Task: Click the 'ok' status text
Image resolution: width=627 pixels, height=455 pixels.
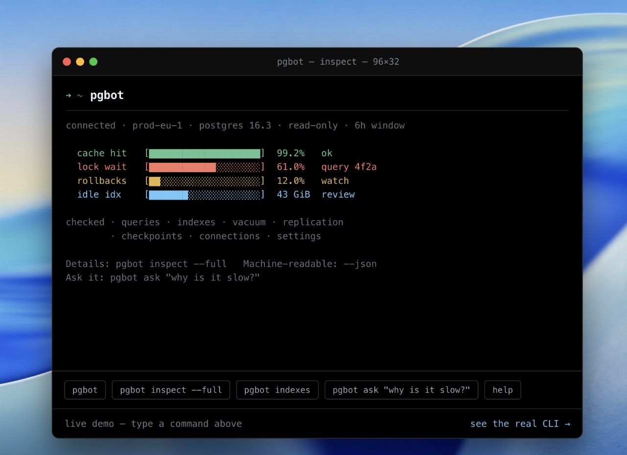Action: click(x=327, y=153)
